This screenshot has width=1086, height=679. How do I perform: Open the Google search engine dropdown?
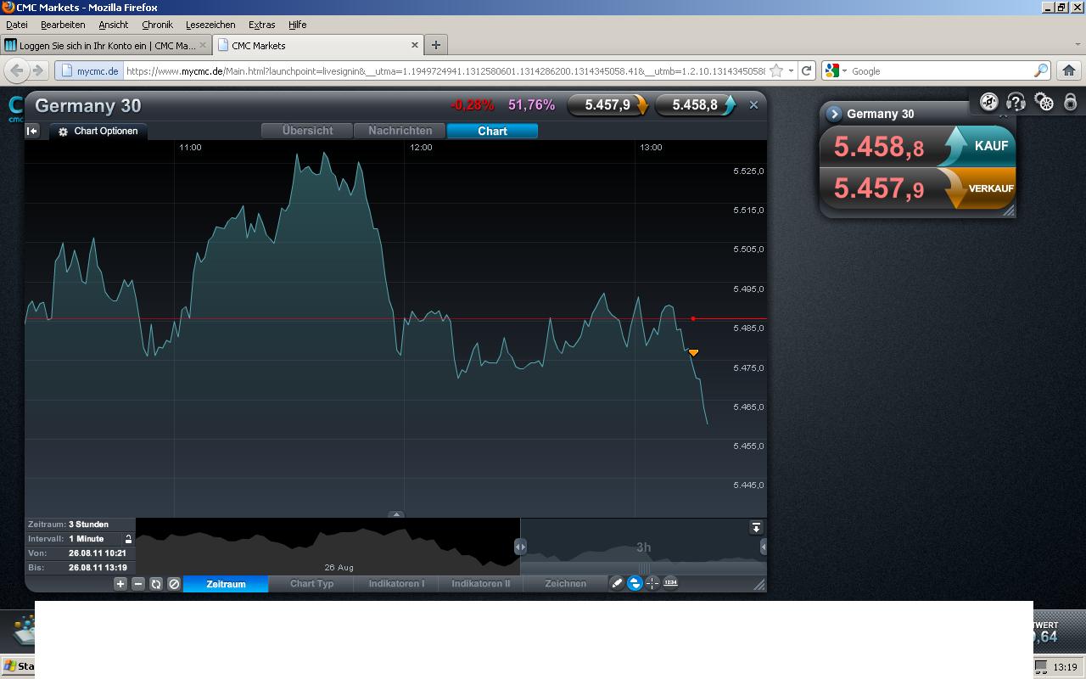[x=836, y=71]
